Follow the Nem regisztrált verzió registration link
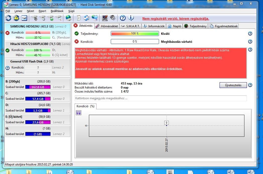The image size is (263, 174). pos(176,18)
